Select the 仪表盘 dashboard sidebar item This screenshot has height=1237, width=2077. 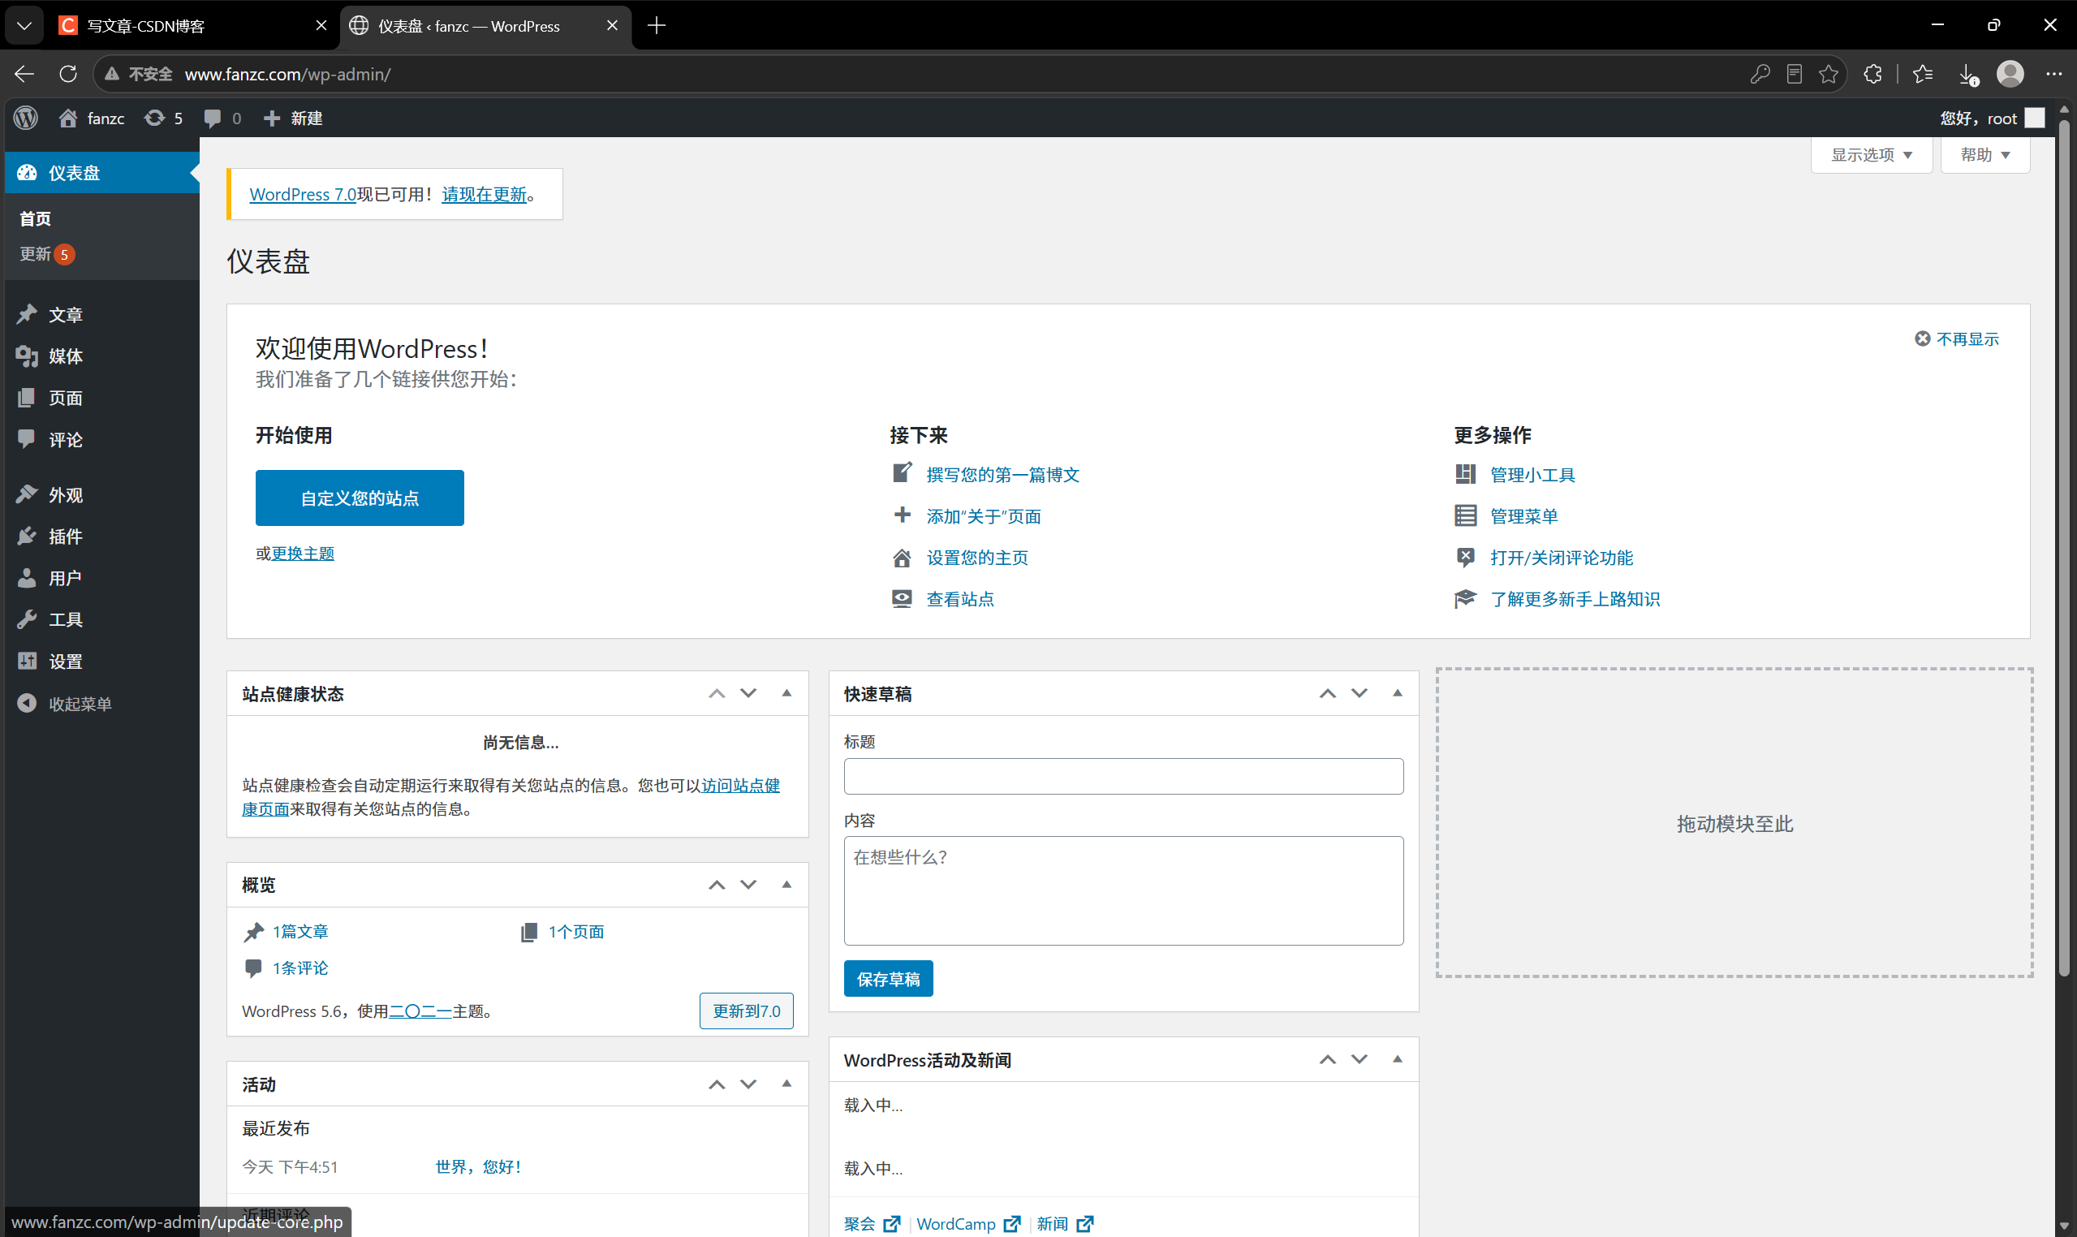tap(101, 173)
